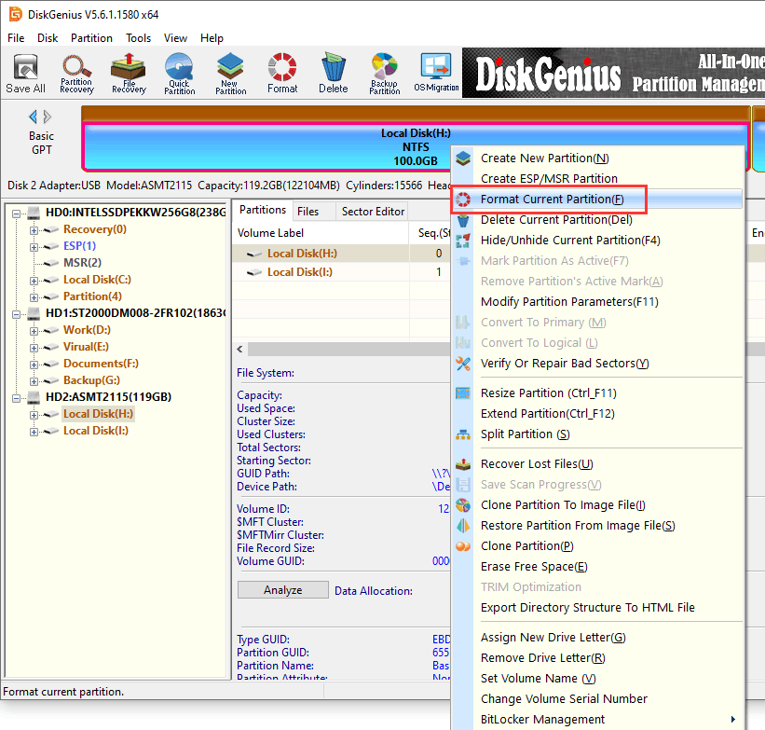Open Partition Recovery tool
This screenshot has height=730, width=765.
(76, 74)
